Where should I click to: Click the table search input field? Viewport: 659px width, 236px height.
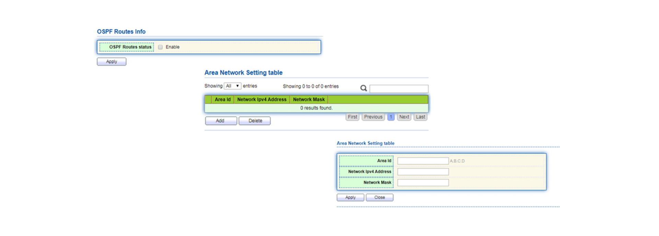tap(399, 89)
